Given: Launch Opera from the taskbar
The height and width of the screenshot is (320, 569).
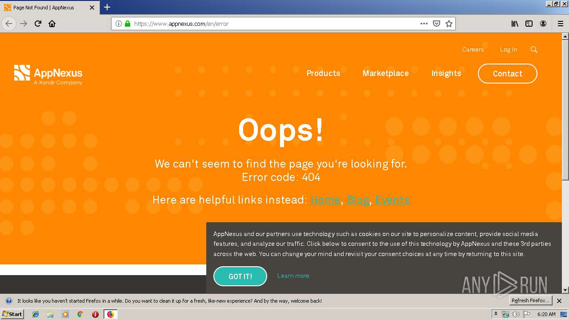Looking at the screenshot, I should (x=95, y=314).
